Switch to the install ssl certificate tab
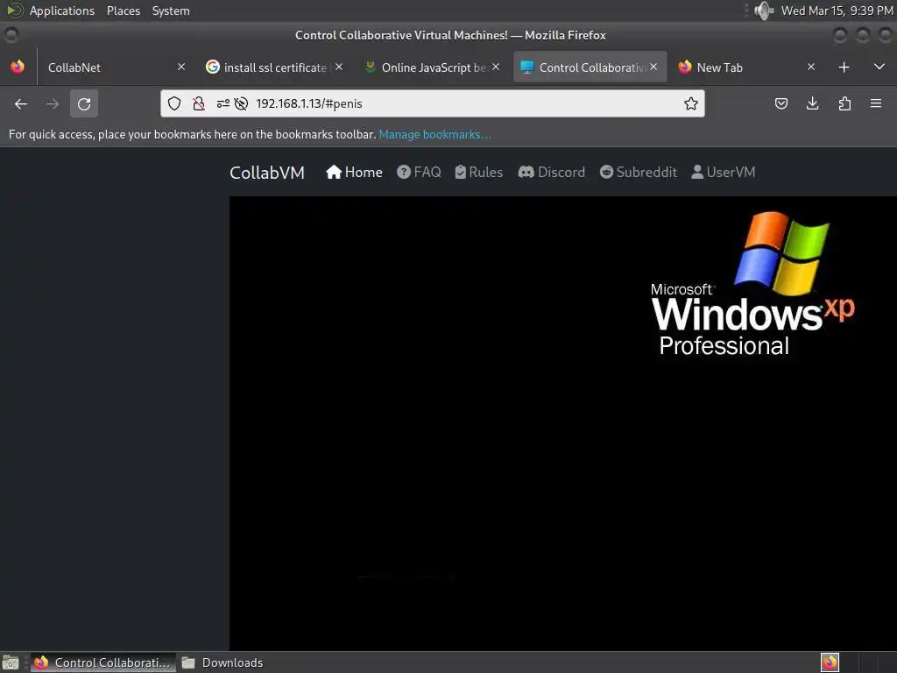This screenshot has height=673, width=897. 274,67
